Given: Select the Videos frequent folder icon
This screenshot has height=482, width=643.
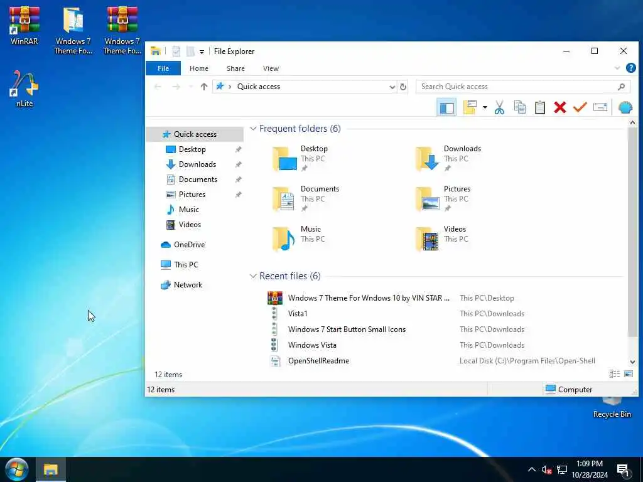Looking at the screenshot, I should (428, 238).
